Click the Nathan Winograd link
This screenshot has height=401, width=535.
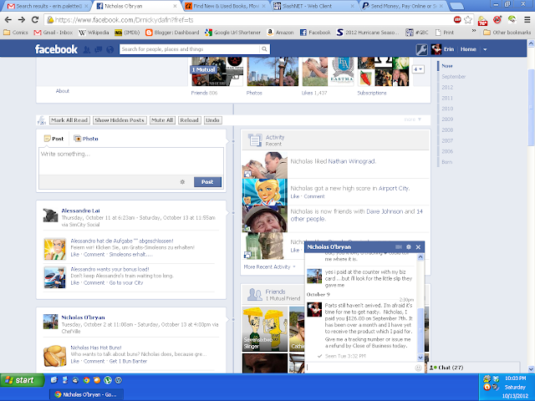[351, 161]
